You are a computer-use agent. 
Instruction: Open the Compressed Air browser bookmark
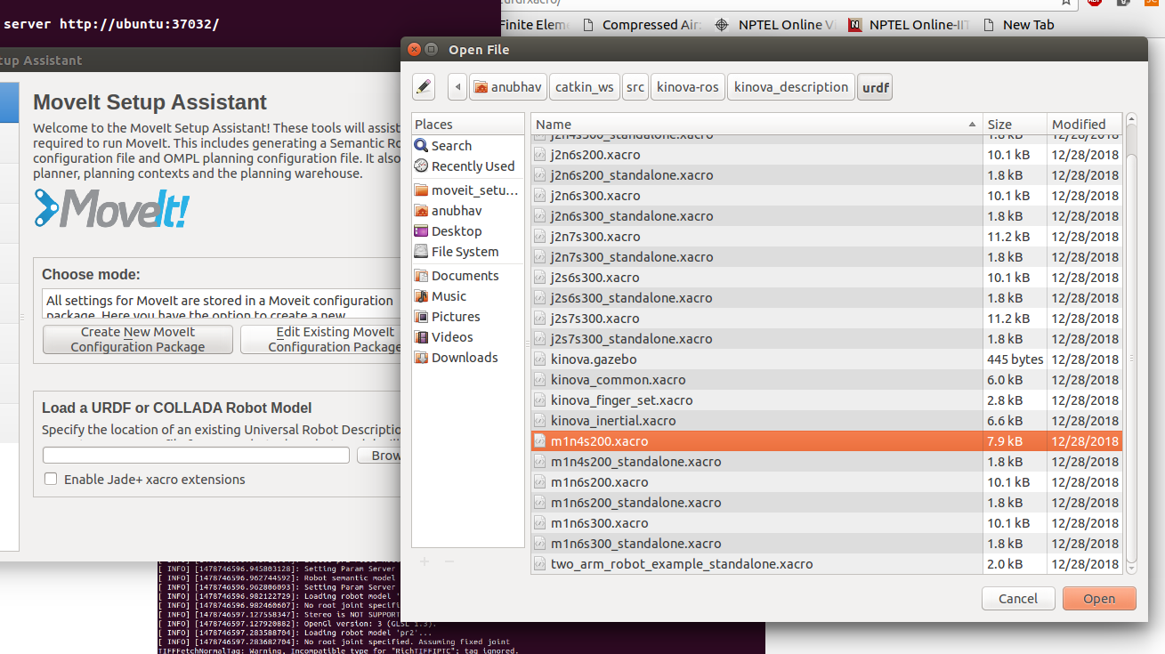coord(642,25)
